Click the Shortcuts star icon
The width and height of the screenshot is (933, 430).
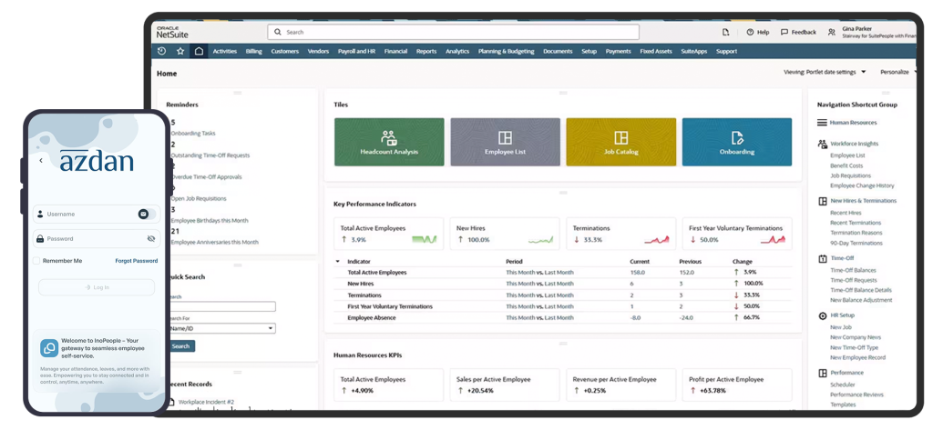point(180,51)
